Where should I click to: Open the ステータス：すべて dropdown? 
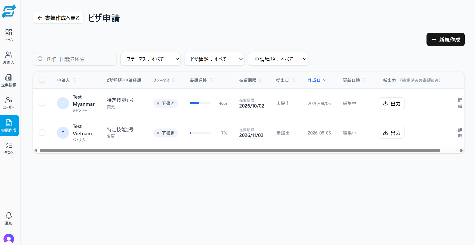click(150, 59)
